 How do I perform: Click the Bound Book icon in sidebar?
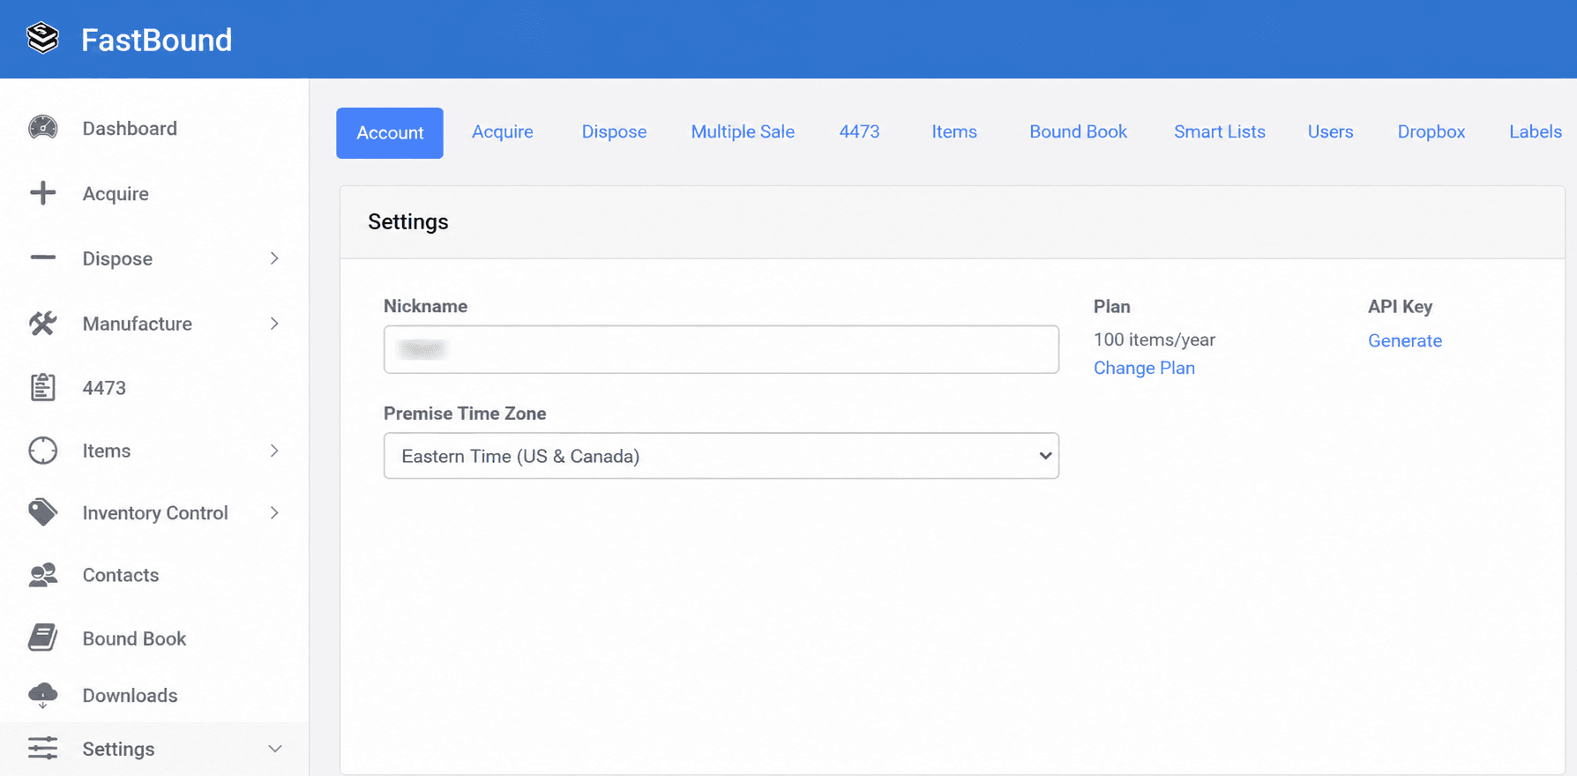42,638
